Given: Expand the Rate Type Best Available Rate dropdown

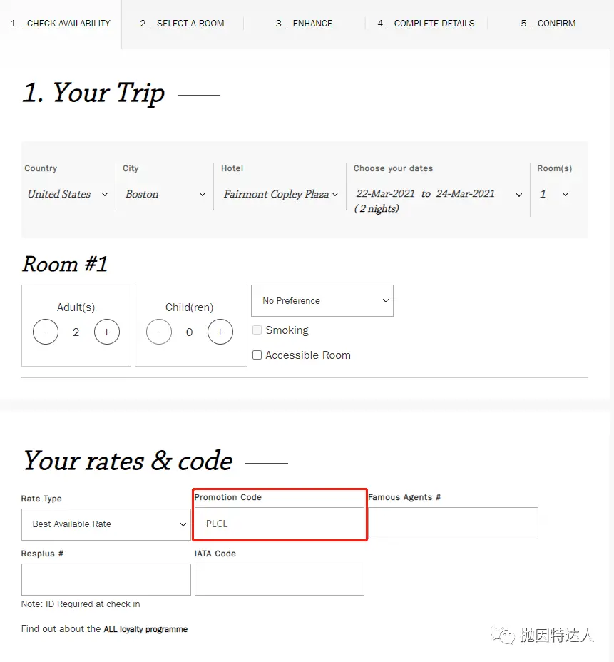Looking at the screenshot, I should pyautogui.click(x=106, y=524).
